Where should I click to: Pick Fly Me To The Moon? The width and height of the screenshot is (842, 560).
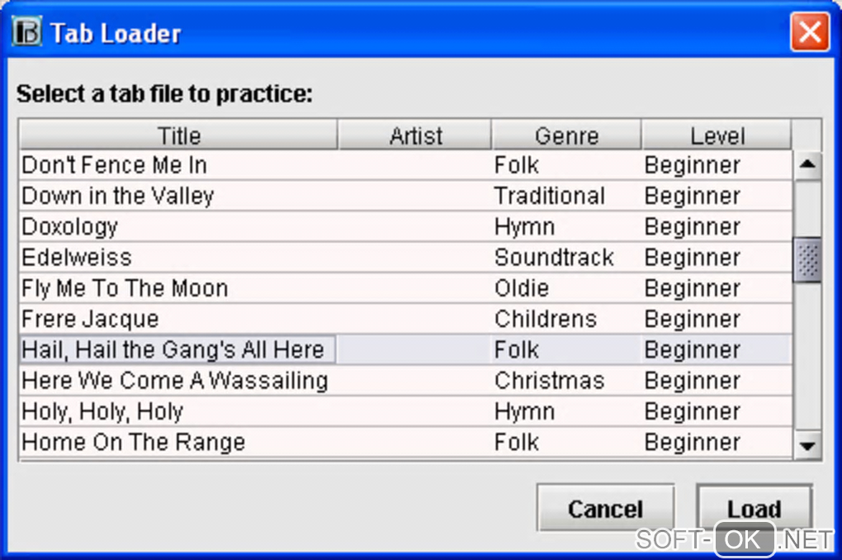[125, 288]
